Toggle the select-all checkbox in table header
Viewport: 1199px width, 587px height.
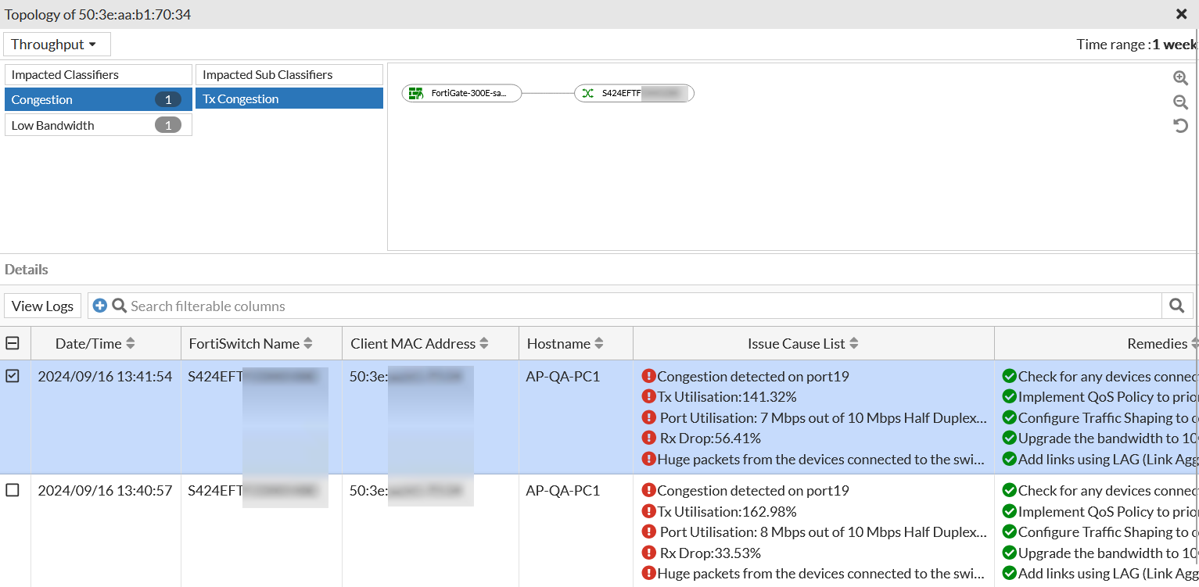13,342
